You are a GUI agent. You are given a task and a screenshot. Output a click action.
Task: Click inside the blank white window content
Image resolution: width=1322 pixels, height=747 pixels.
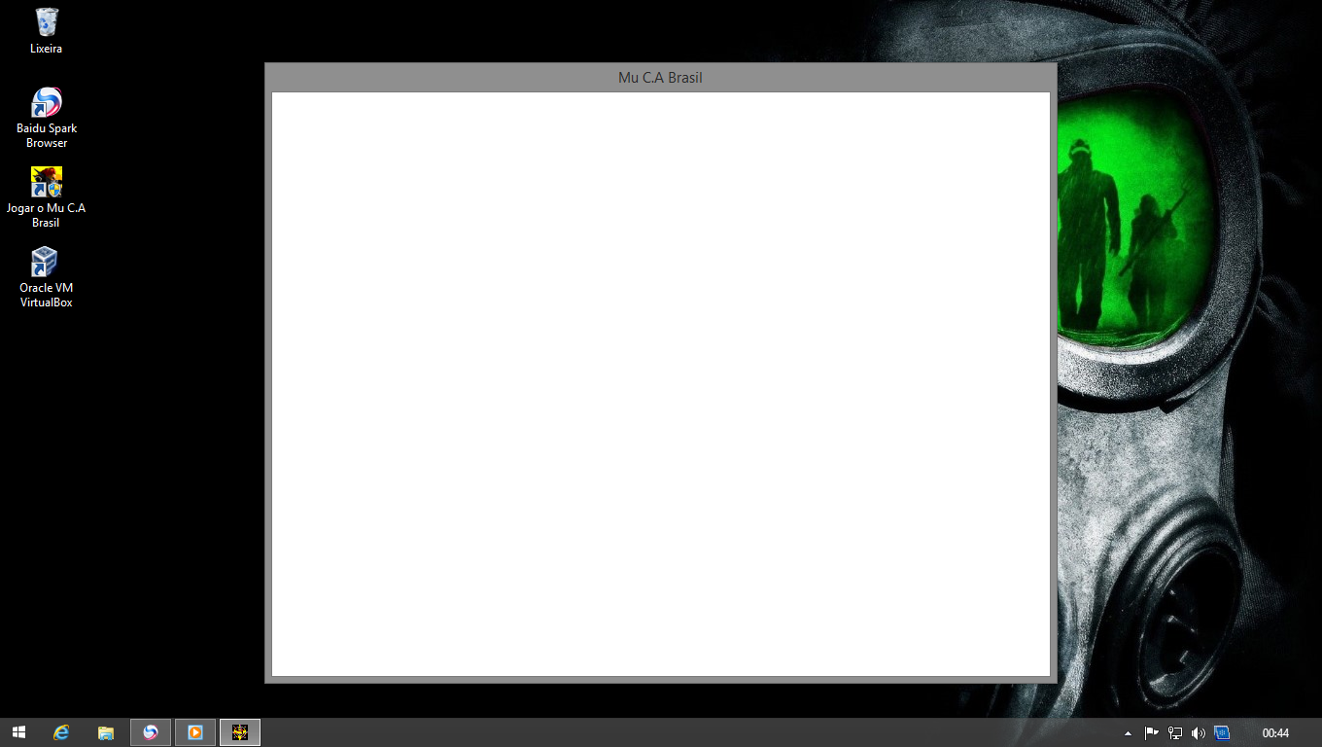[x=660, y=384]
